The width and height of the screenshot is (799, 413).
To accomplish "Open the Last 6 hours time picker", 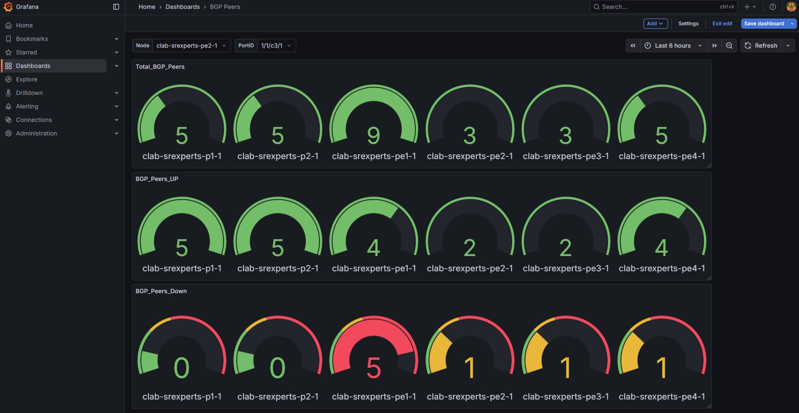I will click(674, 46).
